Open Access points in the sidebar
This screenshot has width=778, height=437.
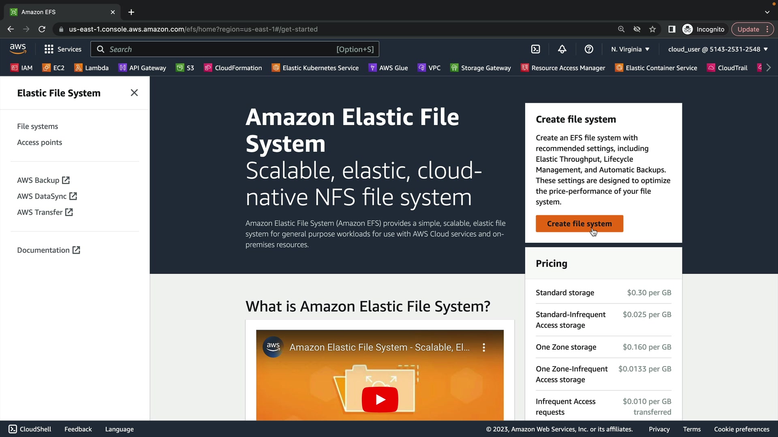[39, 142]
